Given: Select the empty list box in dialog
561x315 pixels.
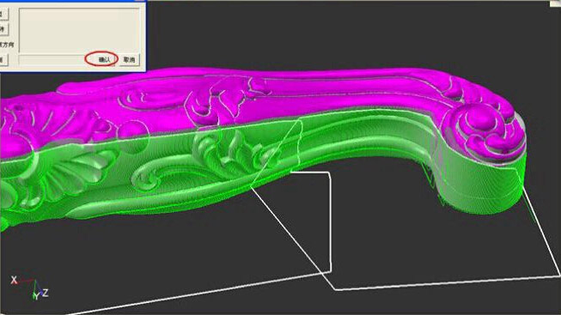Looking at the screenshot, I should coord(79,30).
